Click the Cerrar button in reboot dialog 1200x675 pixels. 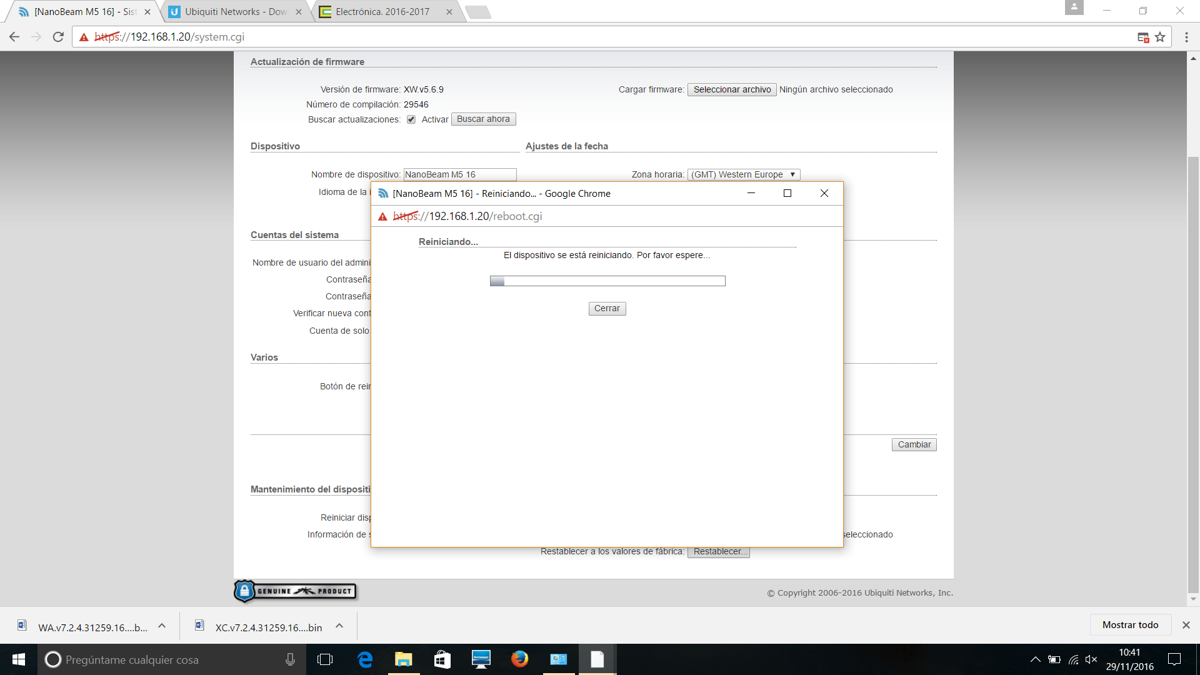[x=607, y=309]
